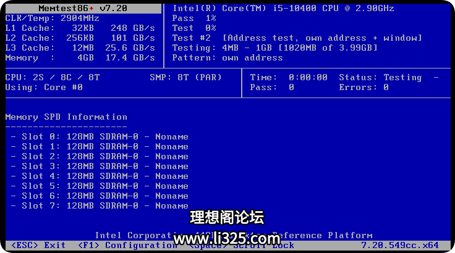Click the Status Testing indicator

coord(380,77)
